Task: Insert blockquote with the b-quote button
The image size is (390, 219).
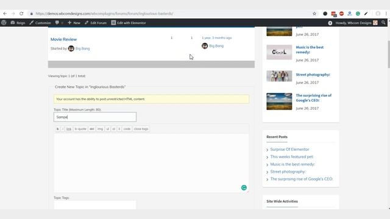Action: (80, 129)
